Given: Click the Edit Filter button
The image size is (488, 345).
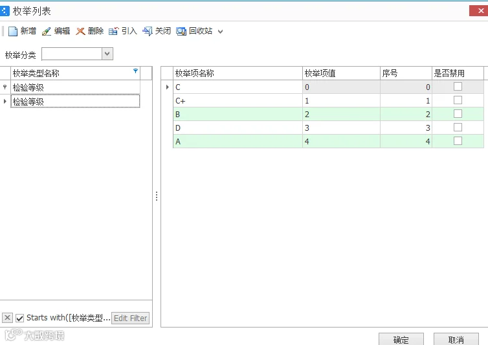Looking at the screenshot, I should pyautogui.click(x=130, y=318).
